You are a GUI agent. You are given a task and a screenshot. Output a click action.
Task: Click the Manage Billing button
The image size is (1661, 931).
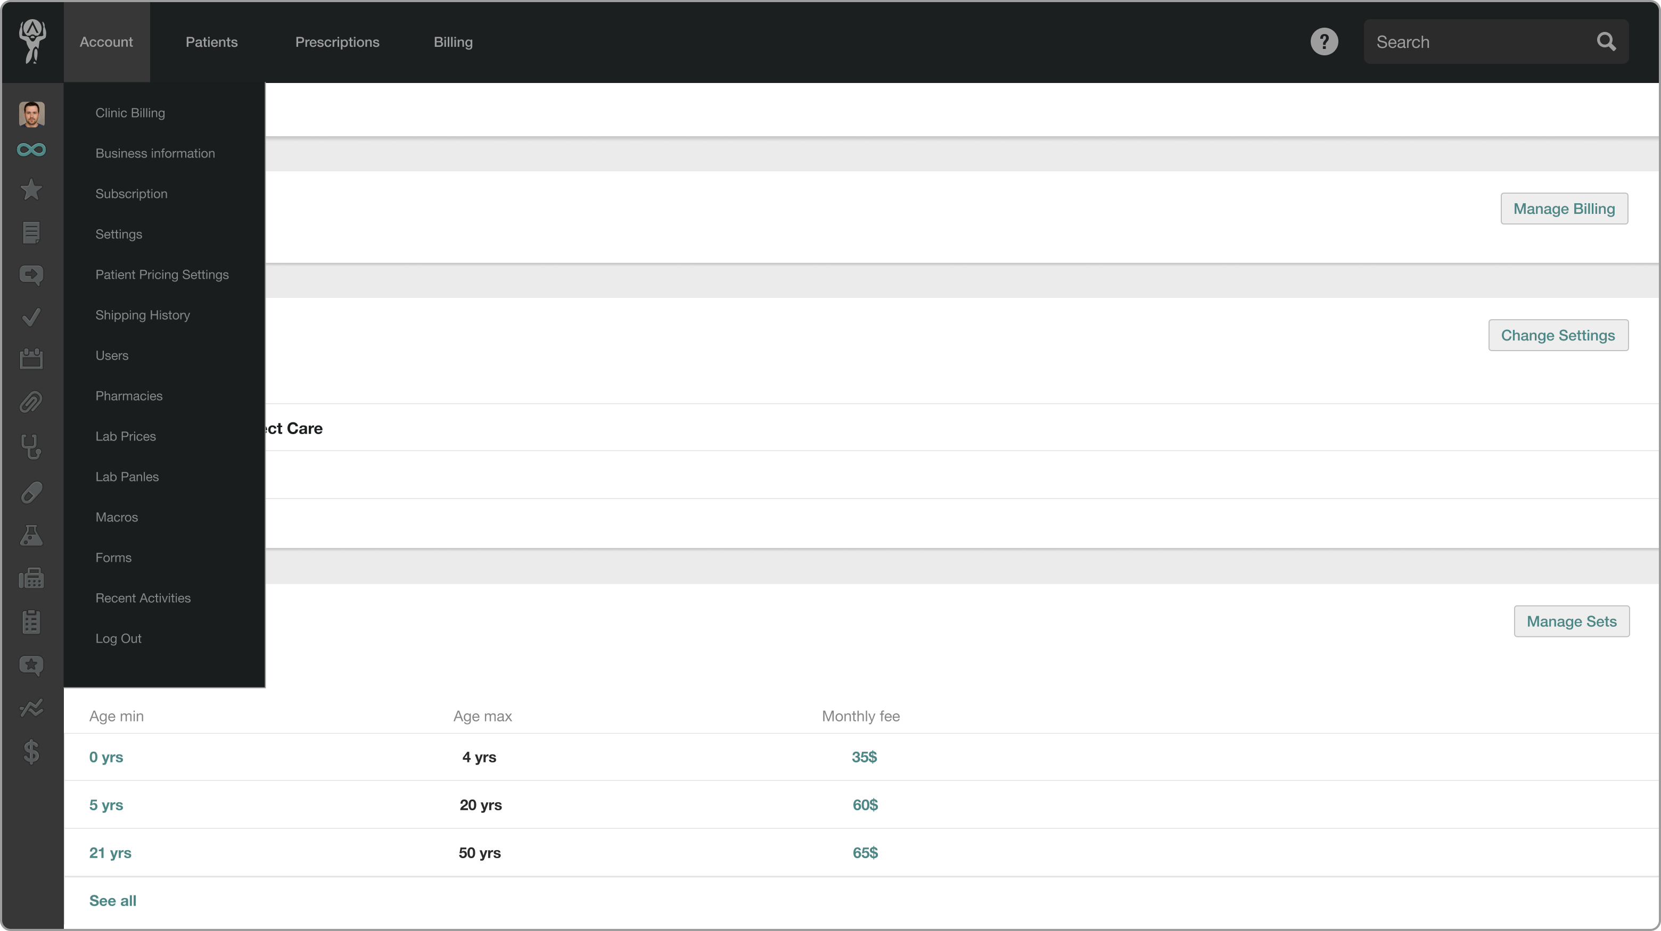click(1564, 209)
